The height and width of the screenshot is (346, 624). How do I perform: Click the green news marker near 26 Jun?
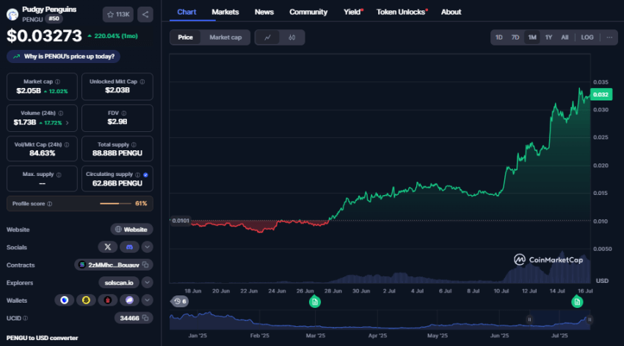(315, 302)
